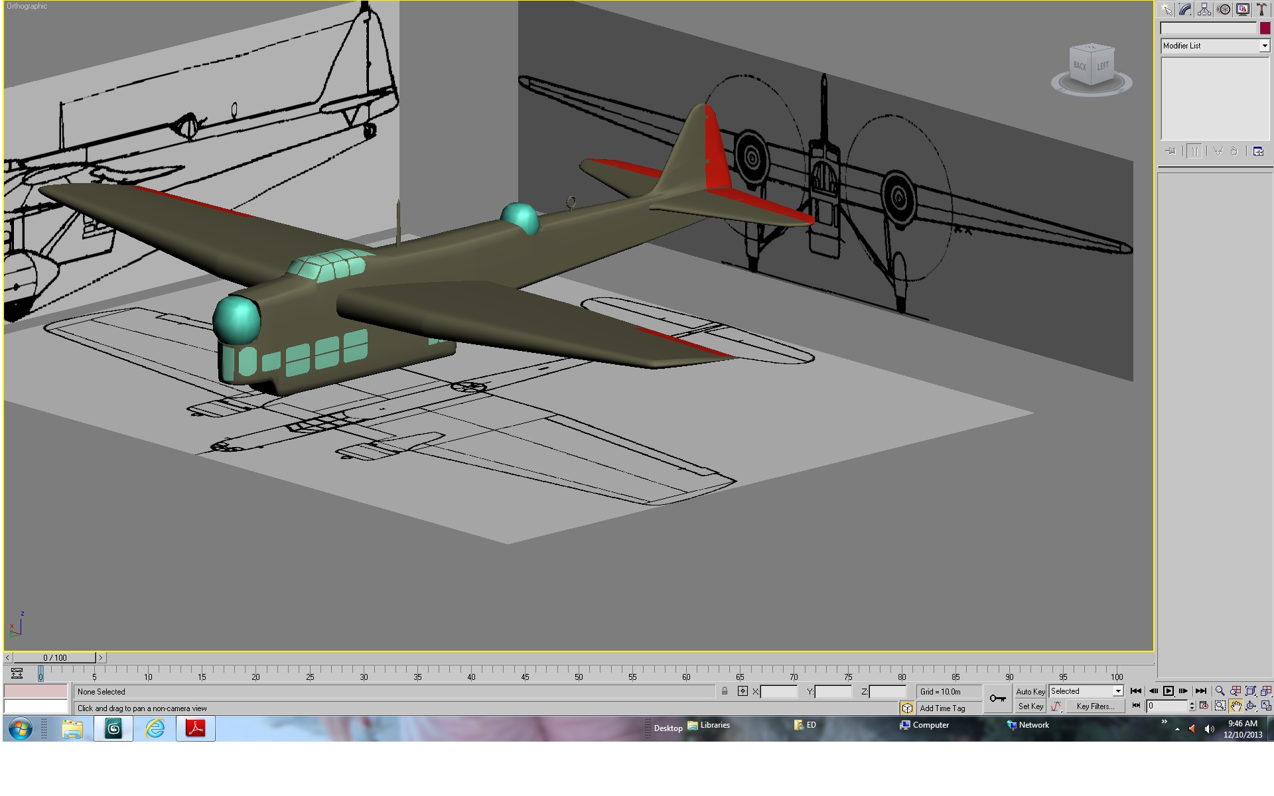Open the Utilities hammer panel
Screen dimensions: 1274x796
click(x=1262, y=9)
